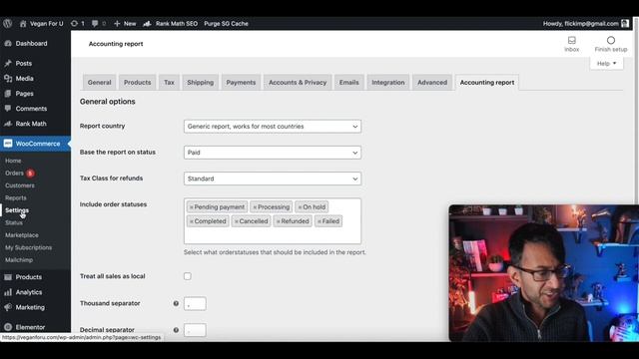Viewport: 639px width, 359px height.
Task: Click the Decimal separator input field
Action: click(195, 330)
